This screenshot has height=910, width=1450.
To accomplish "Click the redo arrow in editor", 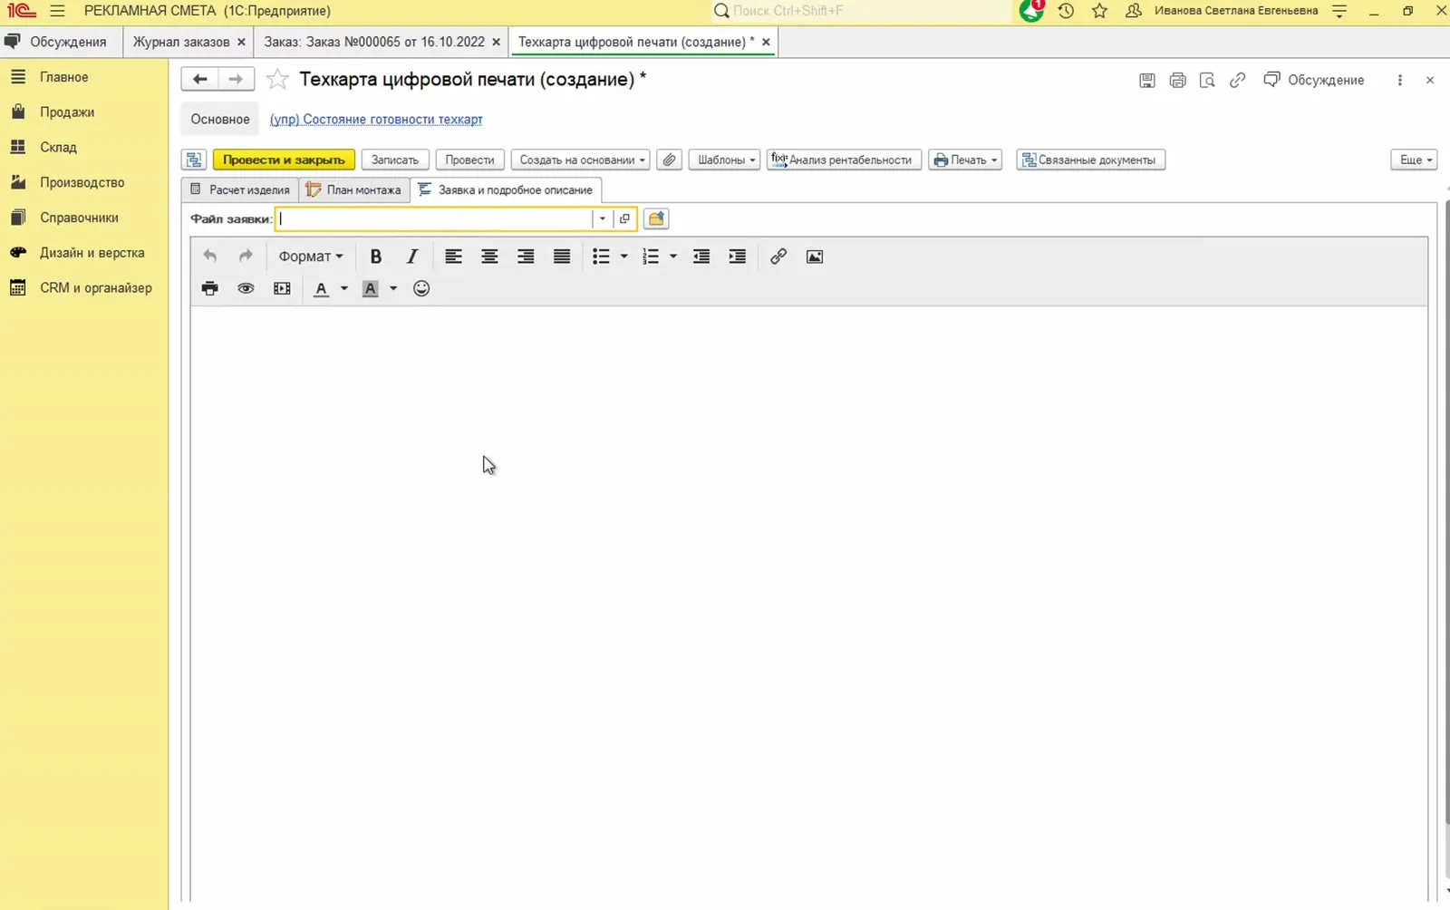I will point(246,257).
